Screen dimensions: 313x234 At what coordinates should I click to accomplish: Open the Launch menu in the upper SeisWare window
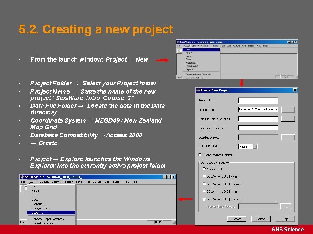pyautogui.click(x=195, y=46)
